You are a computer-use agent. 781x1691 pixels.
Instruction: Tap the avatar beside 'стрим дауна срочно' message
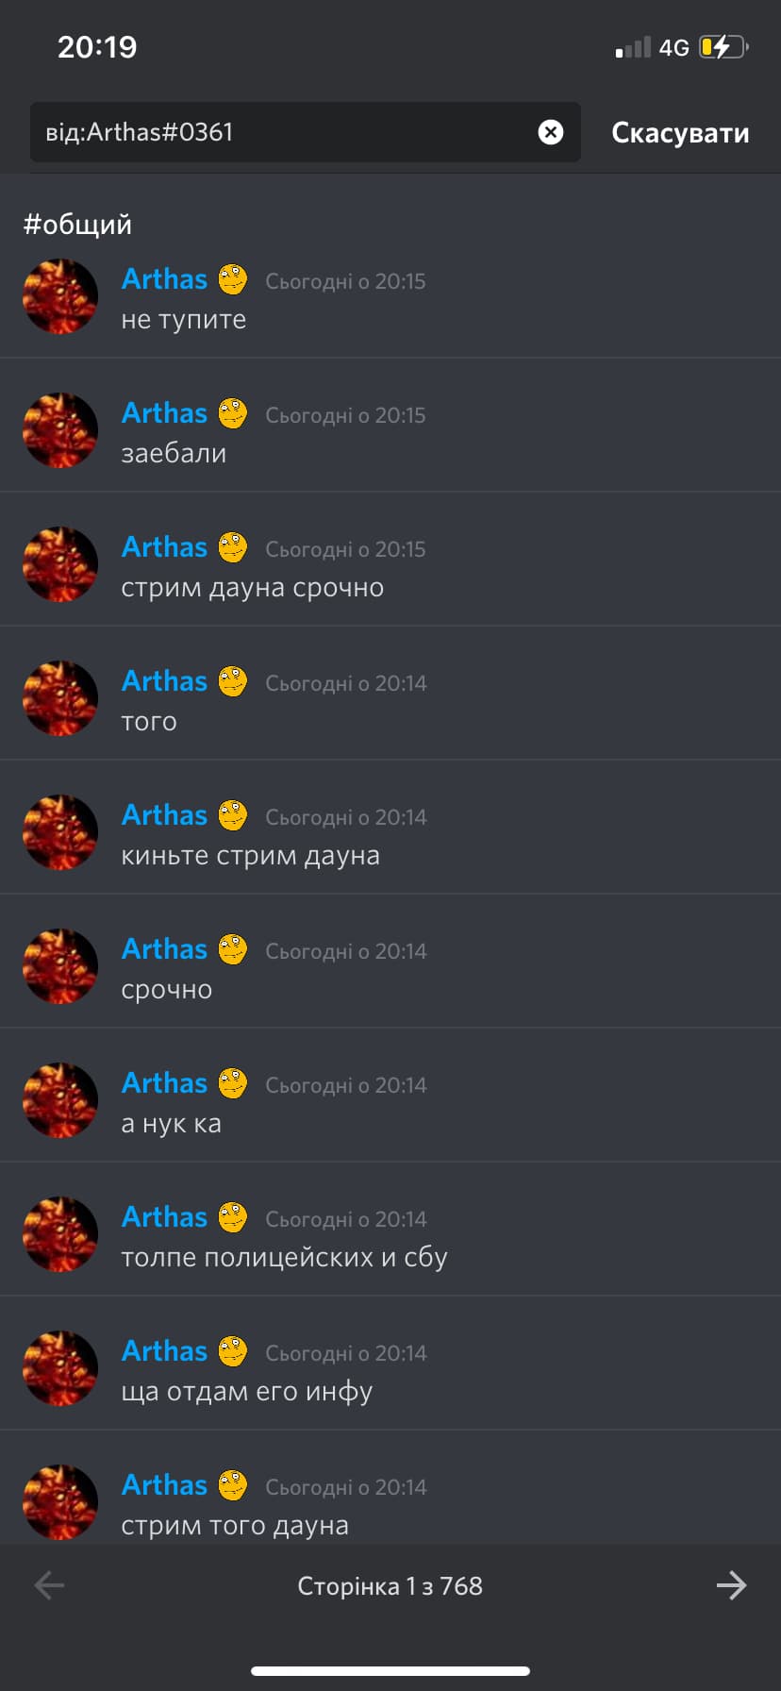tap(60, 564)
